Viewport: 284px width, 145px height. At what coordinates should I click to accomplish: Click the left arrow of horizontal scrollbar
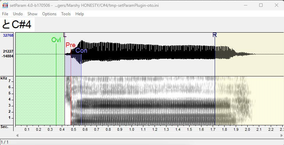[17, 135]
